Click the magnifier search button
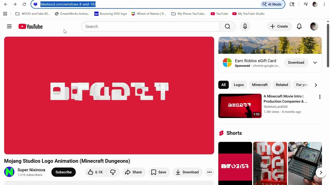Screen dimensions: 330x185 tap(227, 26)
